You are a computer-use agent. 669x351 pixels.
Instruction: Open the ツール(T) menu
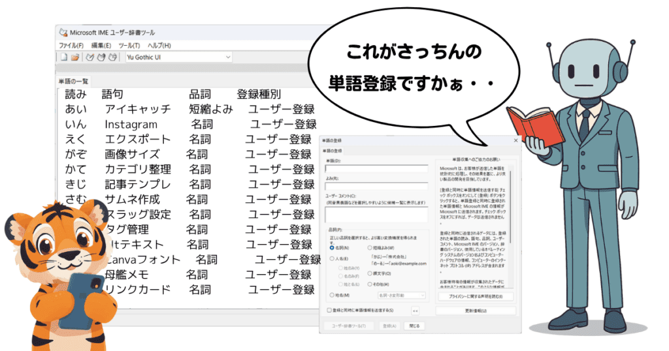click(x=129, y=45)
